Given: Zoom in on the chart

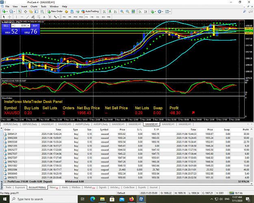Looking at the screenshot, I should pyautogui.click(x=122, y=11).
